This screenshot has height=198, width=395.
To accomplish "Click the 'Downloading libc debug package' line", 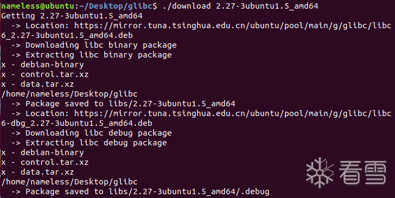I will tap(91, 133).
